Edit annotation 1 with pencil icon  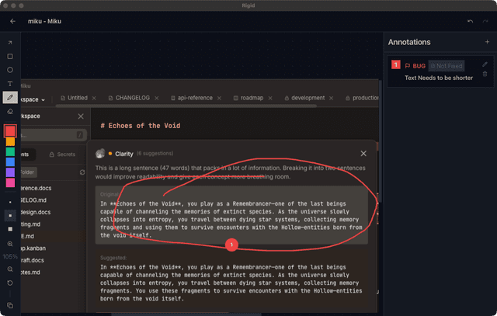click(x=485, y=64)
